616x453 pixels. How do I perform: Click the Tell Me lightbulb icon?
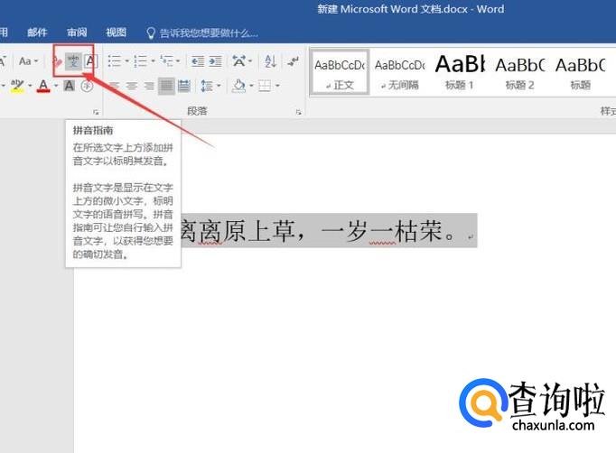(x=151, y=33)
